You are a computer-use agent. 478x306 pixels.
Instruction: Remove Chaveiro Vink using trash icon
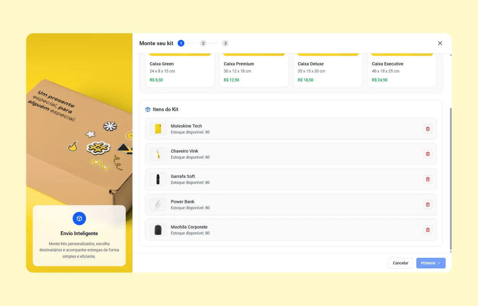(x=428, y=154)
